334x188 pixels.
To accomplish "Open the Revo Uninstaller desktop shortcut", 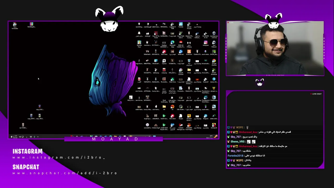I will pyautogui.click(x=15, y=26).
